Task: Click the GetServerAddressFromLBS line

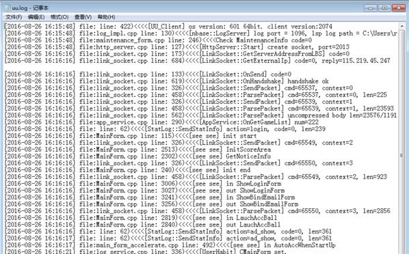Action: (x=177, y=54)
